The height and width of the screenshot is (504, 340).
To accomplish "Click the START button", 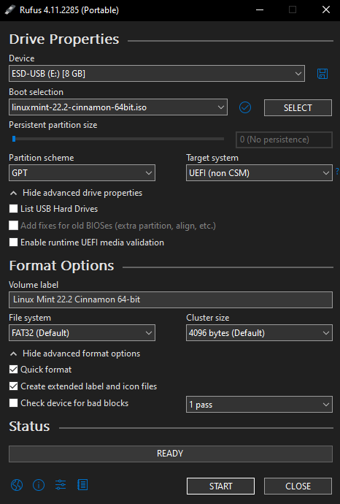I will 220,486.
